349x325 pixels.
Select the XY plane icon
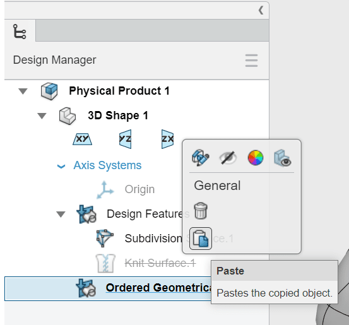(82, 139)
